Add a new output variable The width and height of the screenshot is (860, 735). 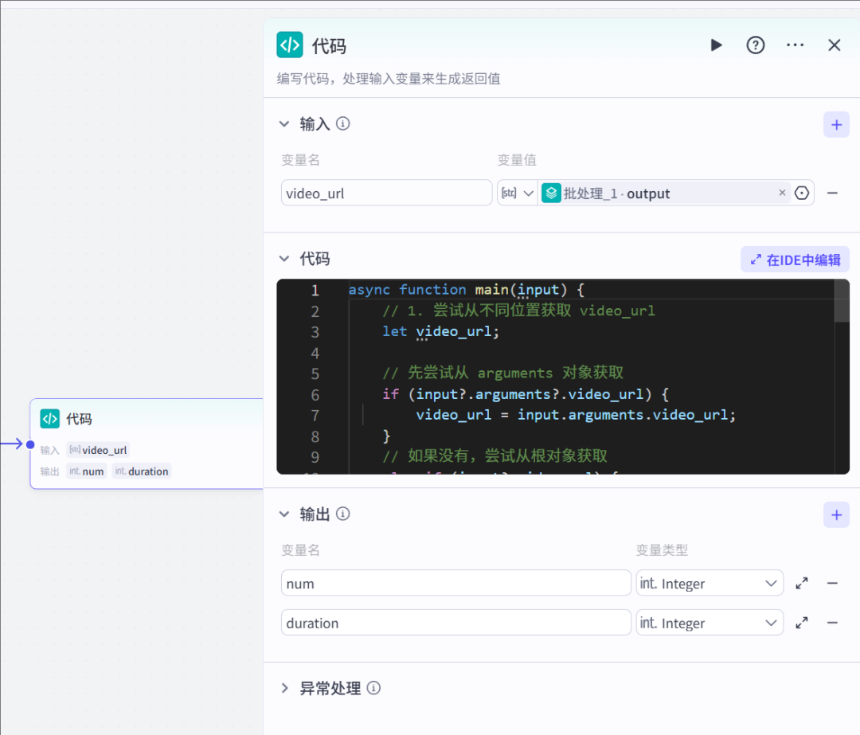click(836, 515)
